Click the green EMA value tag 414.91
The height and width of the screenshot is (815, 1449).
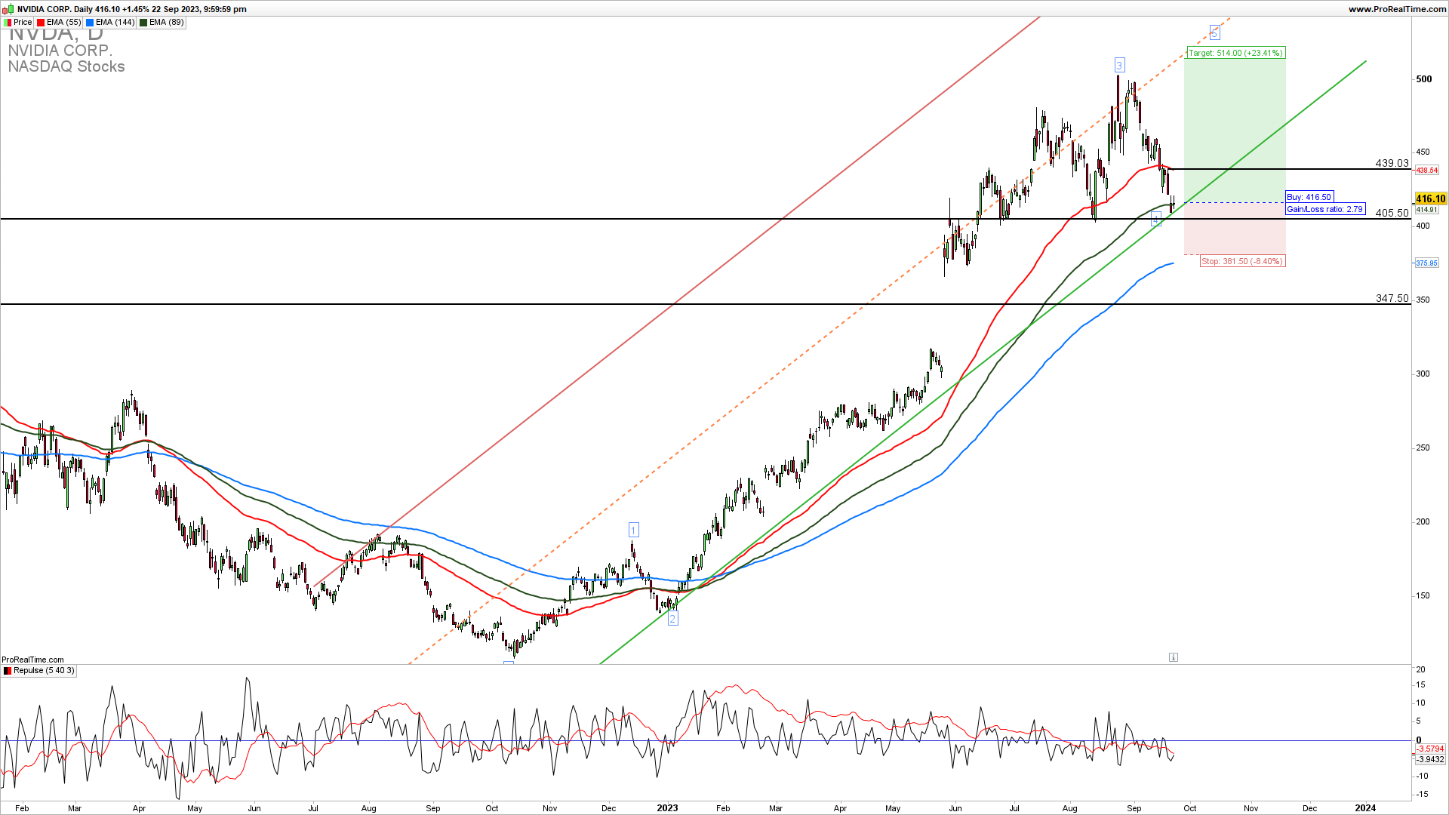1426,210
